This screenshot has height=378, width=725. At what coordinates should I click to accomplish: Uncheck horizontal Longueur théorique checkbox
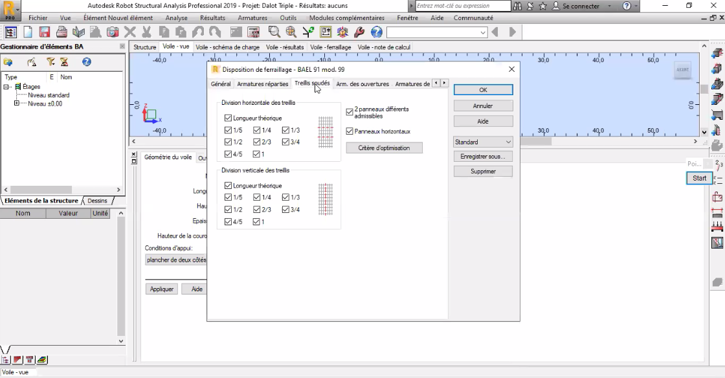pos(228,118)
